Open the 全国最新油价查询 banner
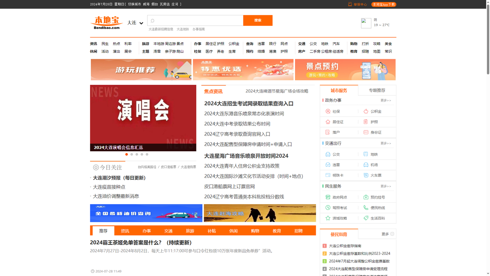This screenshot has height=276, width=490. pyautogui.click(x=146, y=213)
